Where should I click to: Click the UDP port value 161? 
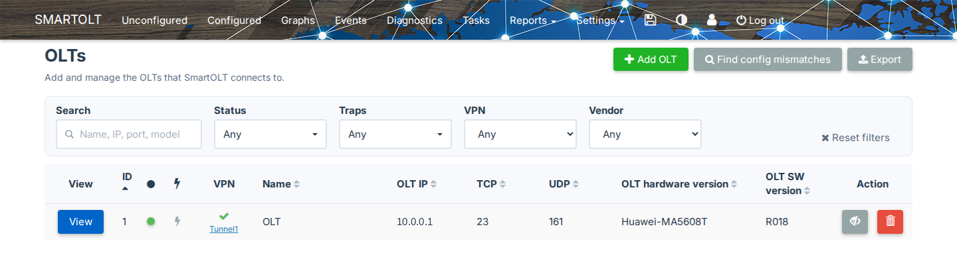[x=556, y=222]
